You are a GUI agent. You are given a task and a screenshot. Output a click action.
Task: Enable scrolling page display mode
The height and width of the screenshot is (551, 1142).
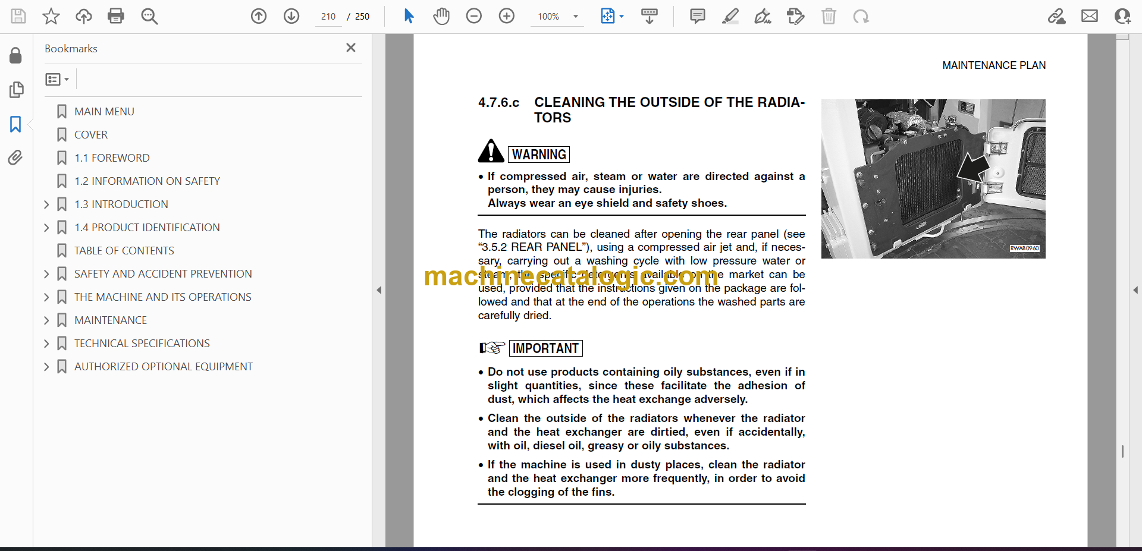(650, 16)
